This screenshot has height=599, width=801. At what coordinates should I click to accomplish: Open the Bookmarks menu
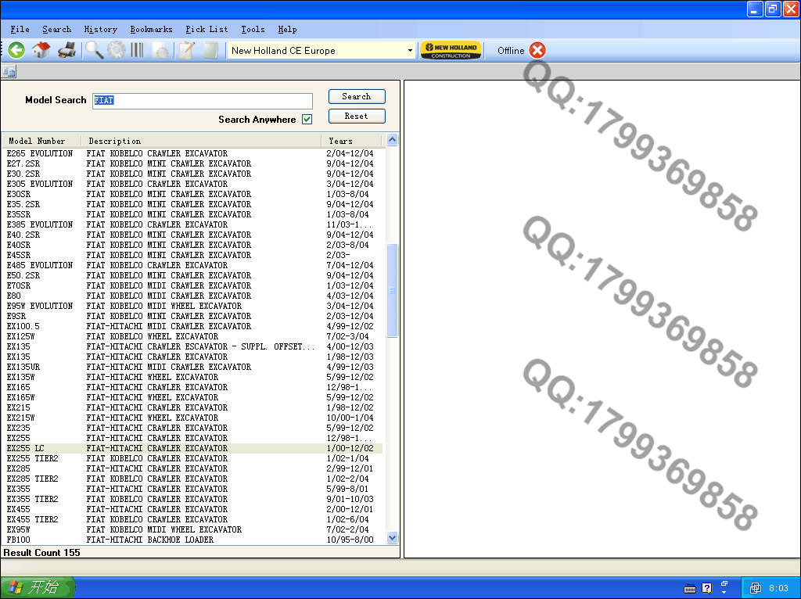[151, 29]
